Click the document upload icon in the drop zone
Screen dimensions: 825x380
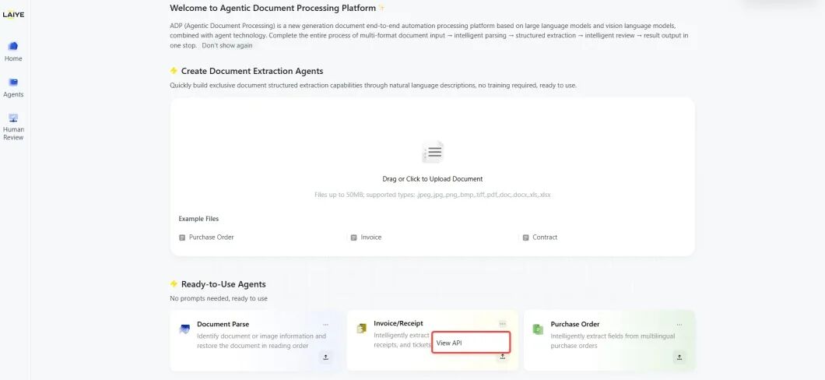point(433,153)
